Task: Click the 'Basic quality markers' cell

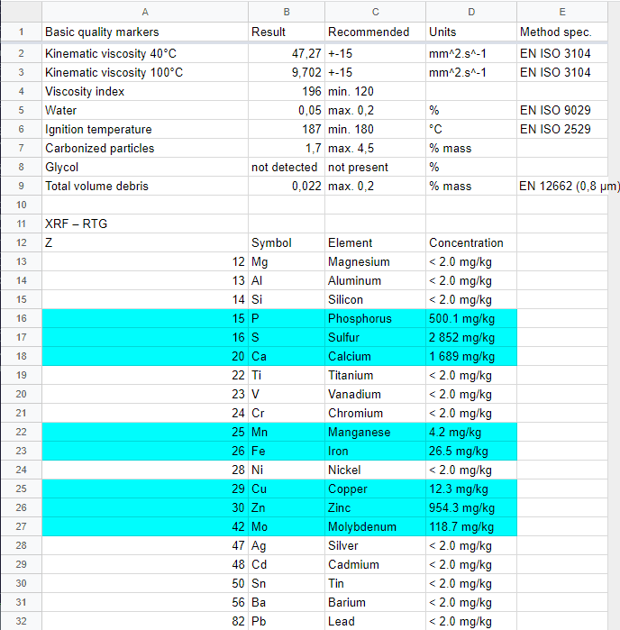Action: pos(145,32)
